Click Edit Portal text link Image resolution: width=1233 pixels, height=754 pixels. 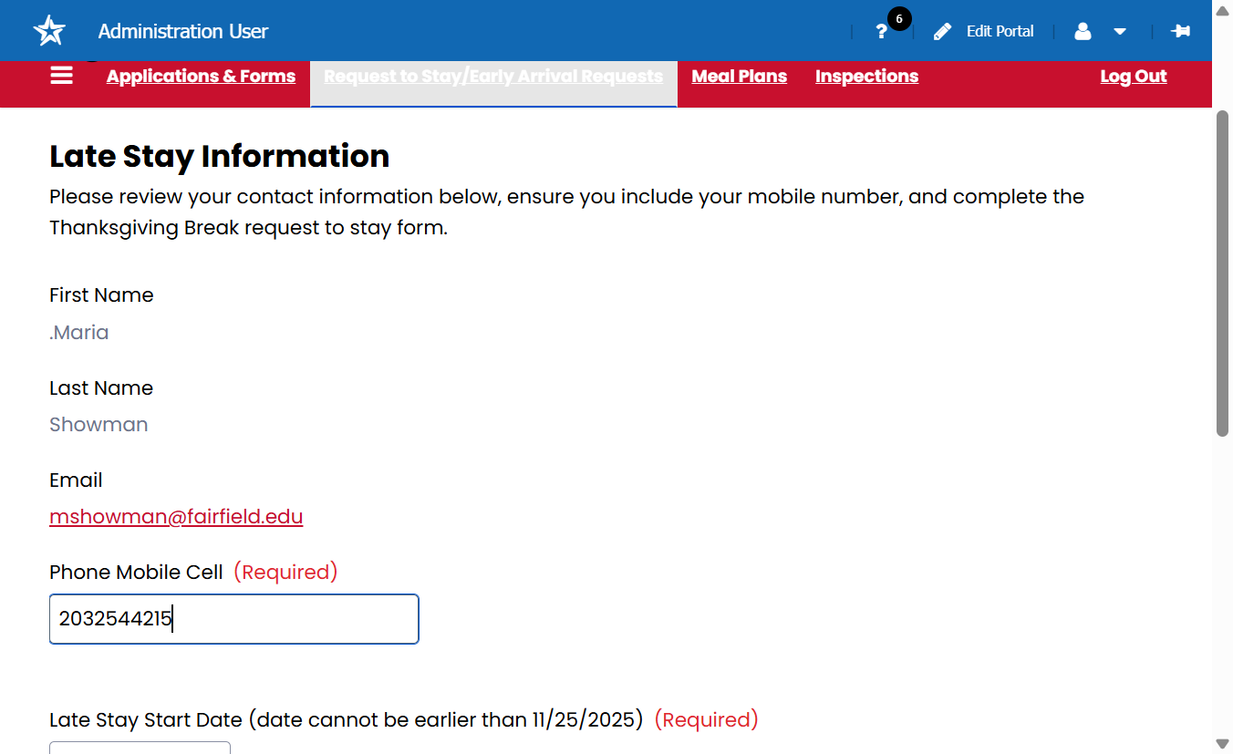[x=1000, y=31]
